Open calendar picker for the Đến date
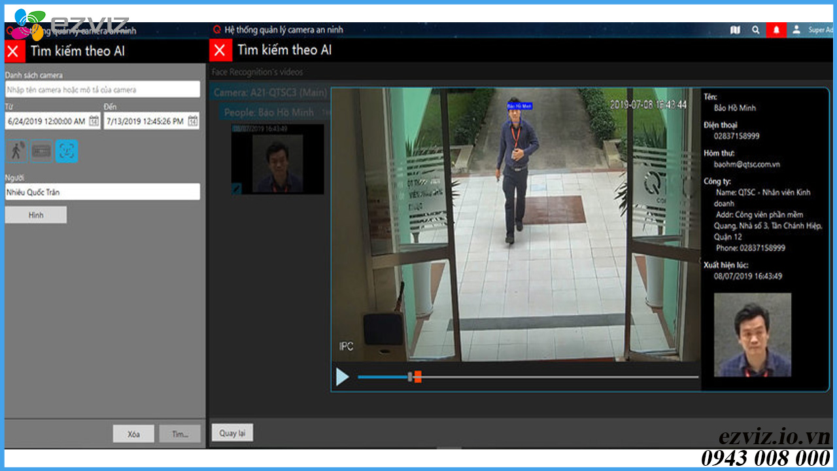Viewport: 837px width, 471px height. pos(193,121)
